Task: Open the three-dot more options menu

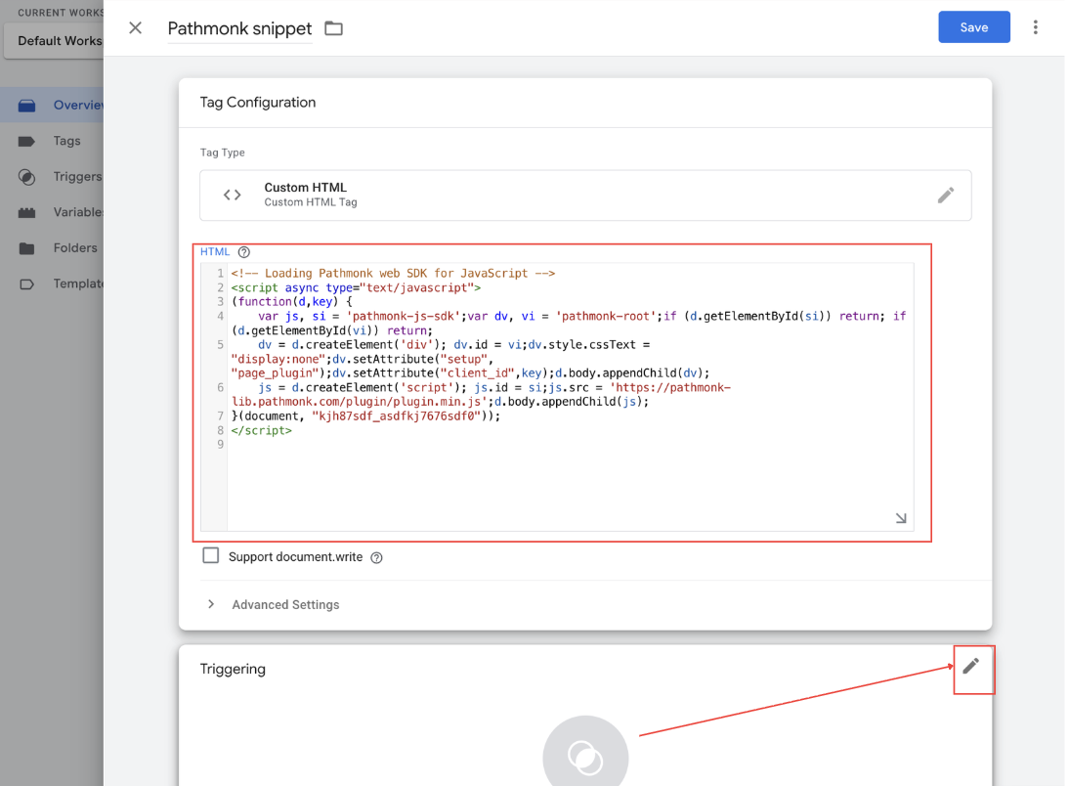Action: 1035,27
